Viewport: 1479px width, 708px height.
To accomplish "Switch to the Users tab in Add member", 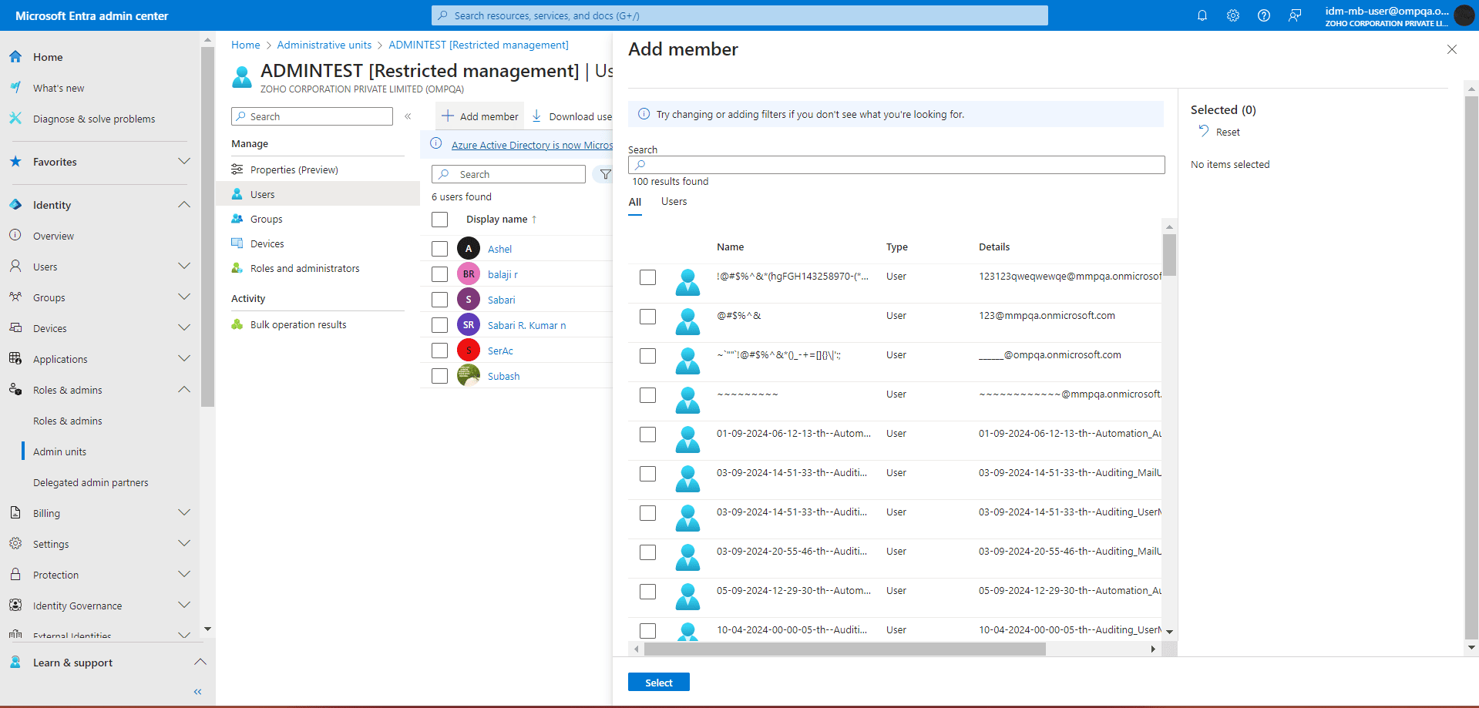I will click(x=674, y=202).
